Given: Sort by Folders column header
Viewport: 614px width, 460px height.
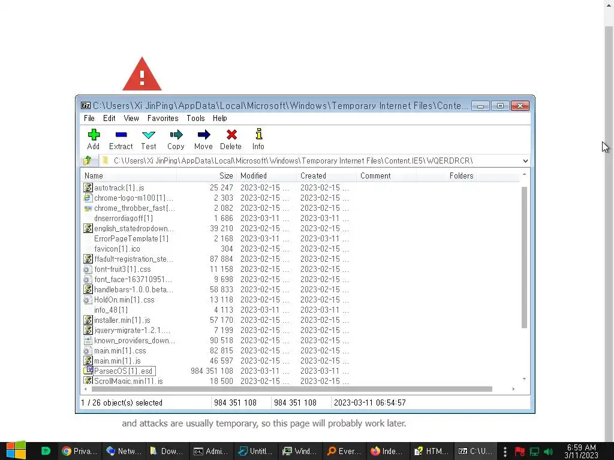Looking at the screenshot, I should (x=446, y=176).
